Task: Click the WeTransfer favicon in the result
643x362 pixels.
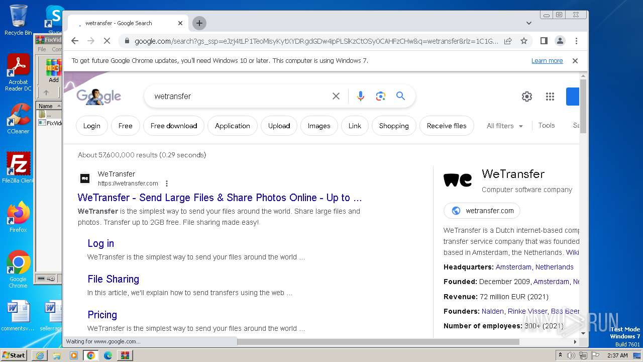Action: click(x=85, y=178)
